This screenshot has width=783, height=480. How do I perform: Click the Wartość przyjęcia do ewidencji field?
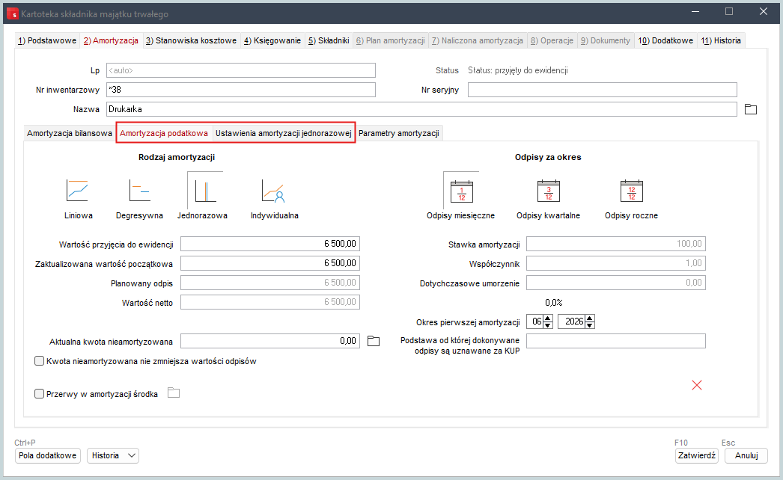click(x=270, y=244)
